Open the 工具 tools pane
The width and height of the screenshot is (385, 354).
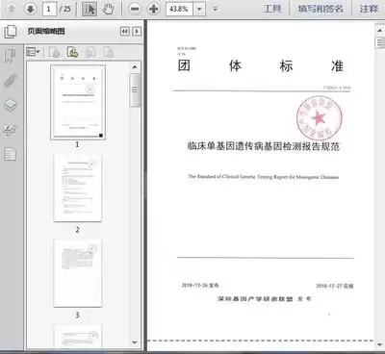tap(272, 9)
